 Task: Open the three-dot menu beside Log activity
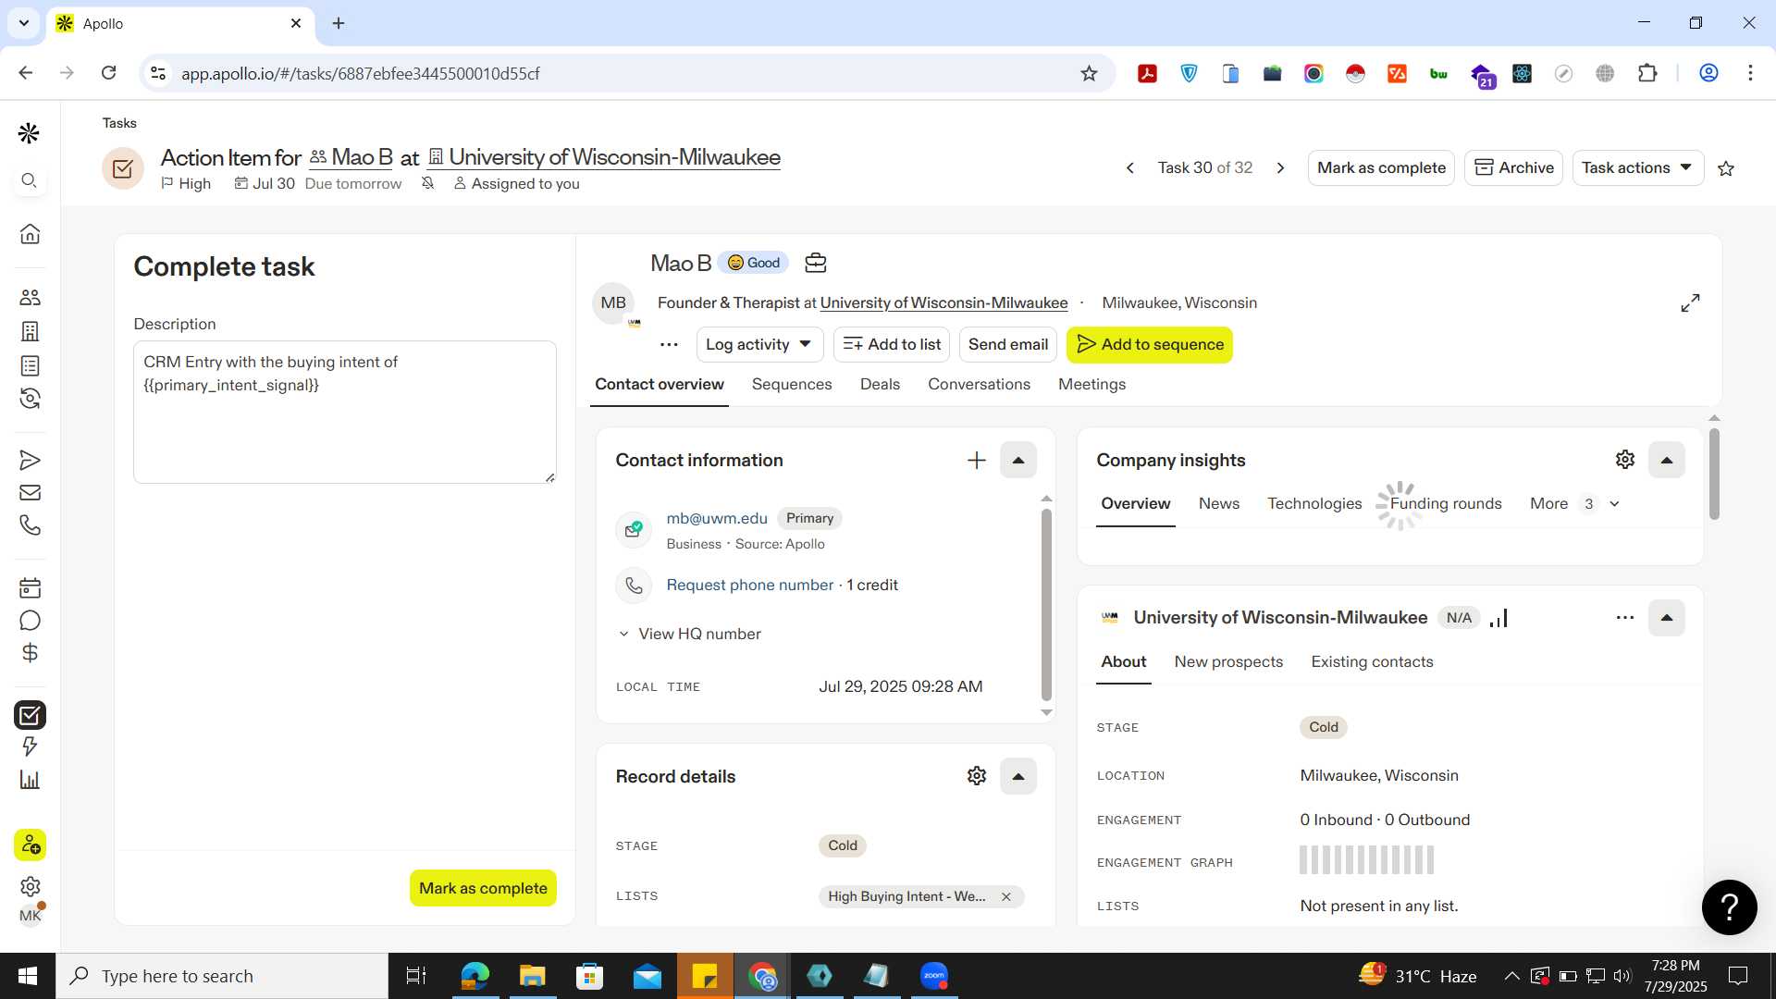click(x=669, y=345)
